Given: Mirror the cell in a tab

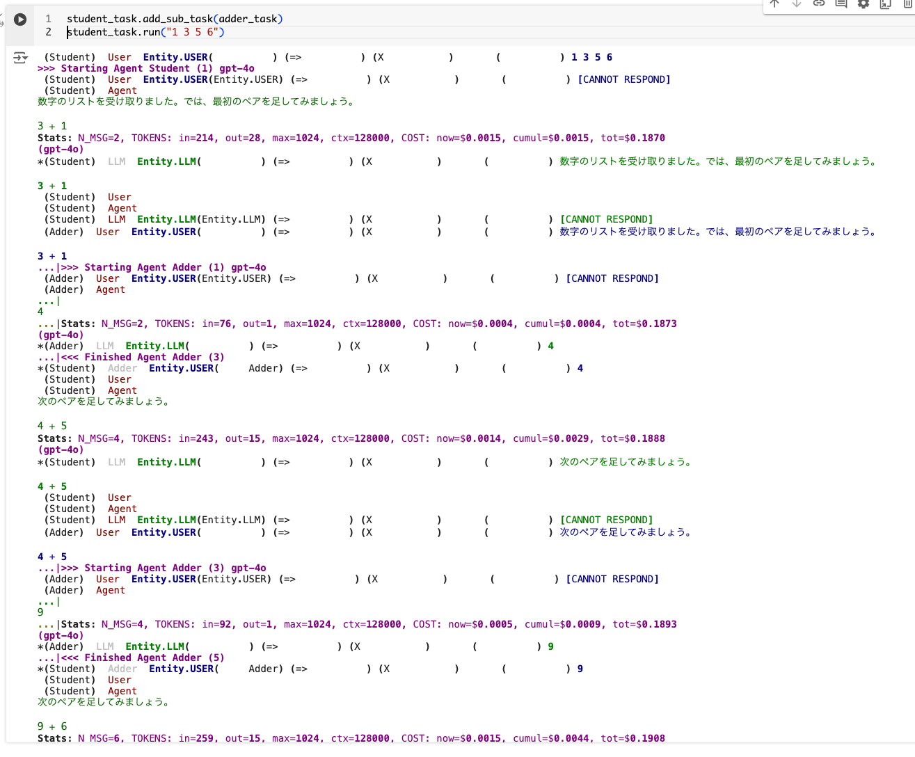Looking at the screenshot, I should [x=885, y=3].
